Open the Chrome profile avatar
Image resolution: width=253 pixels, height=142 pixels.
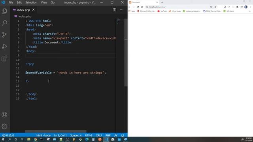coord(246,7)
